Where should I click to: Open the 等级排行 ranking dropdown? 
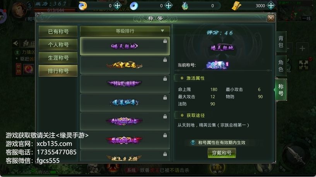[x=125, y=31]
